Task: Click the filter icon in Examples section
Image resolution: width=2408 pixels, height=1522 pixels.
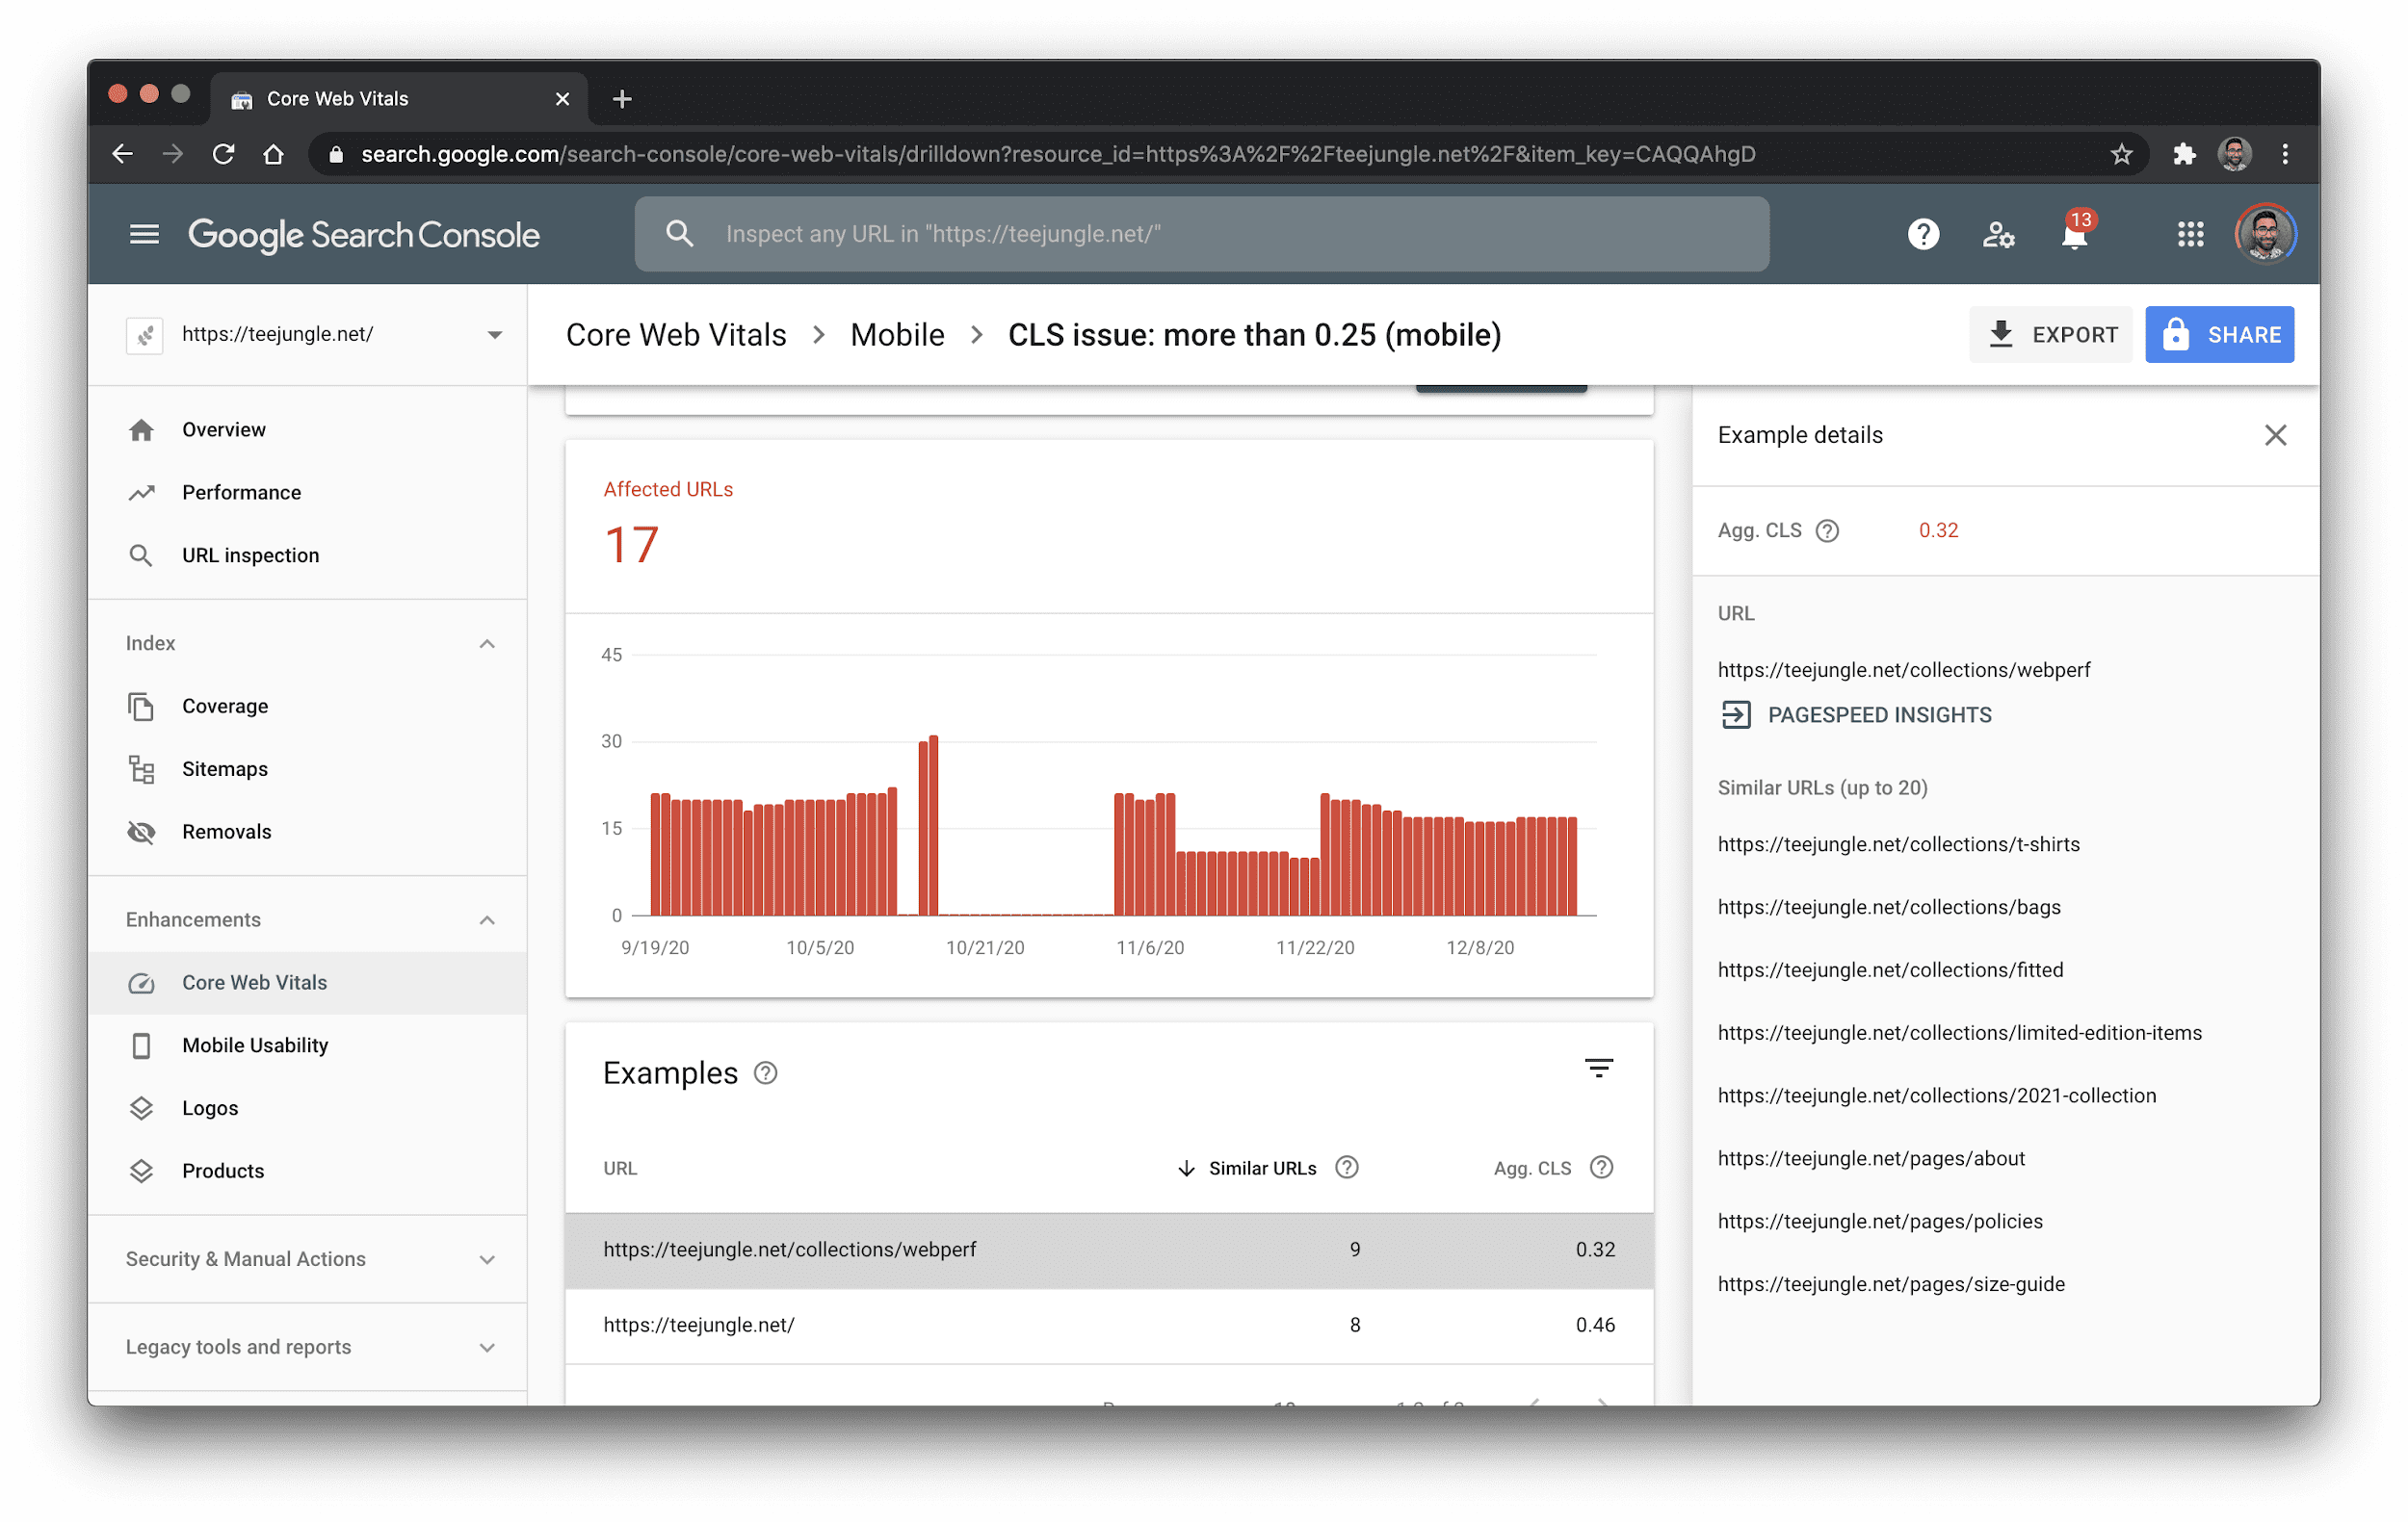Action: (x=1598, y=1070)
